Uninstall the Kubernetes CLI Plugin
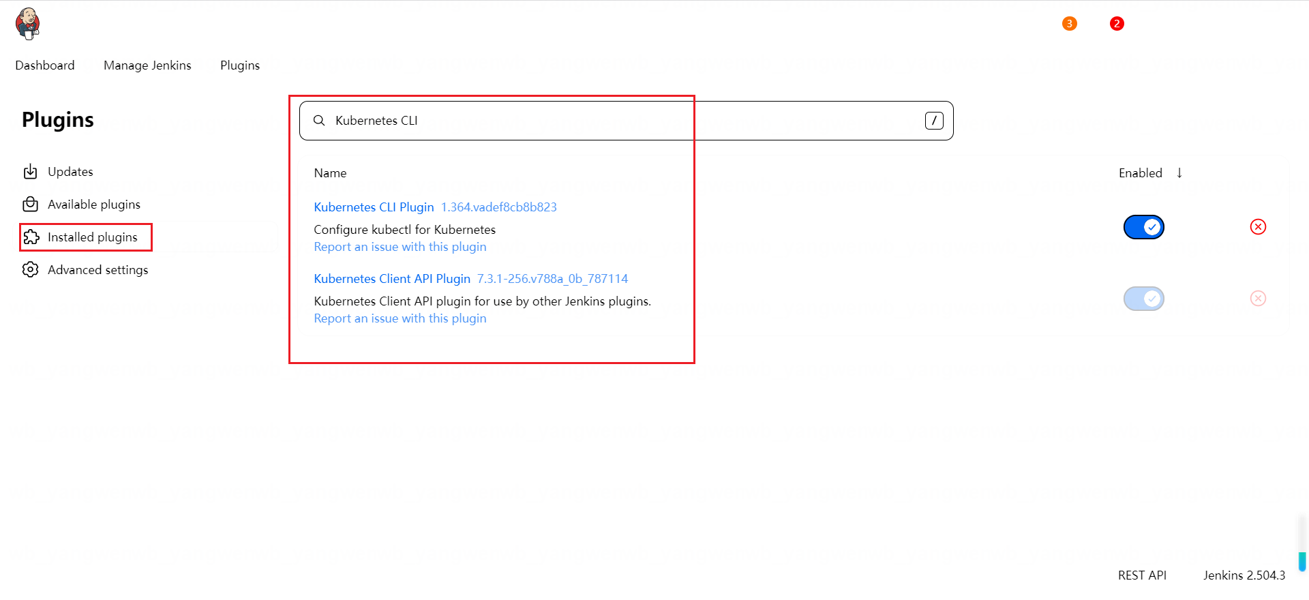The height and width of the screenshot is (600, 1309). point(1258,227)
